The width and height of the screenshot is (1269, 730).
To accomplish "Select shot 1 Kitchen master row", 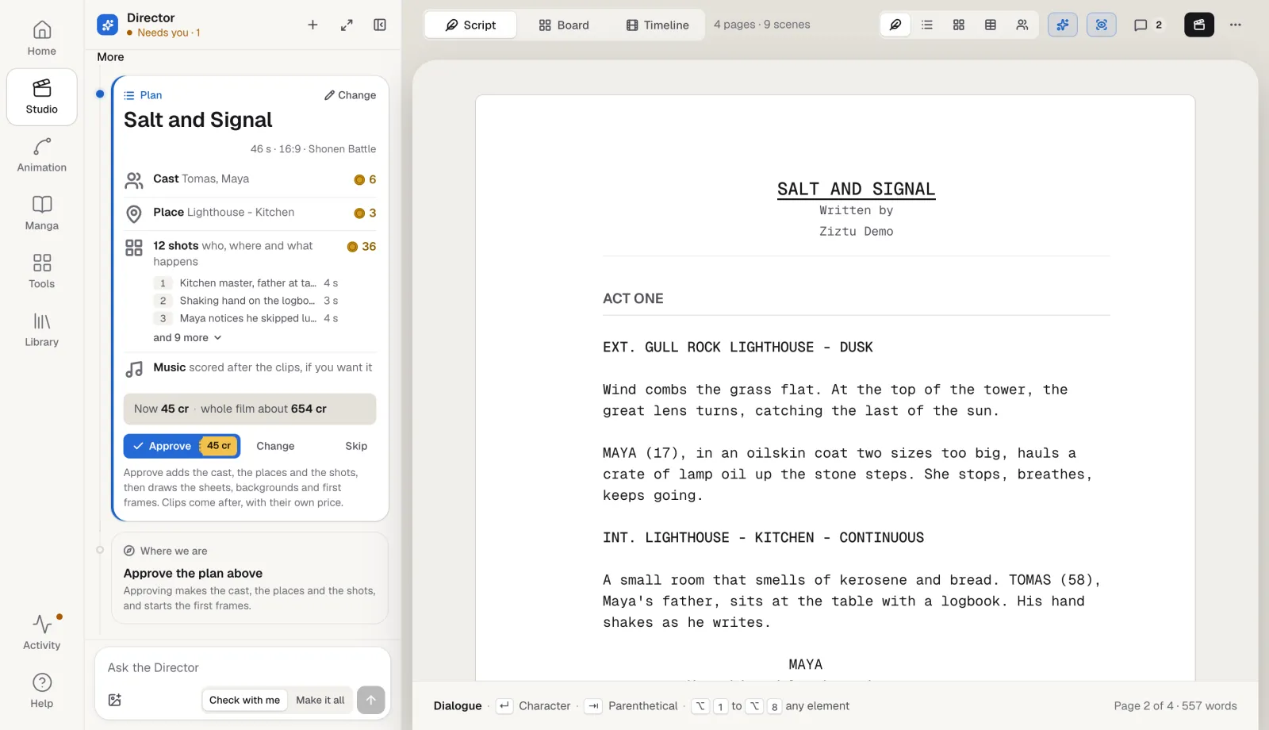I will pyautogui.click(x=247, y=283).
